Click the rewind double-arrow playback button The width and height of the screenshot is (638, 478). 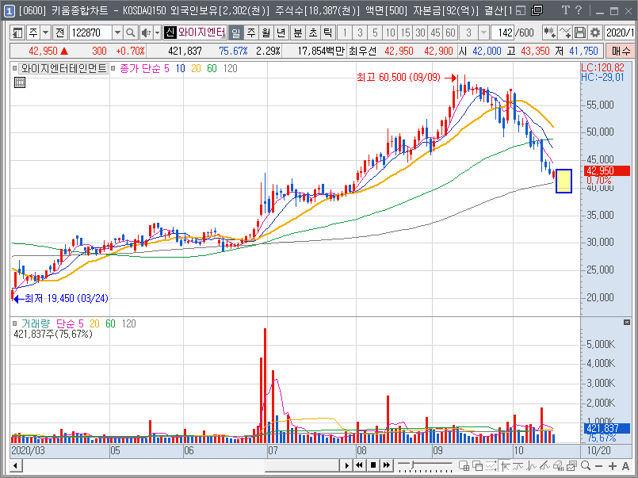pos(359,465)
